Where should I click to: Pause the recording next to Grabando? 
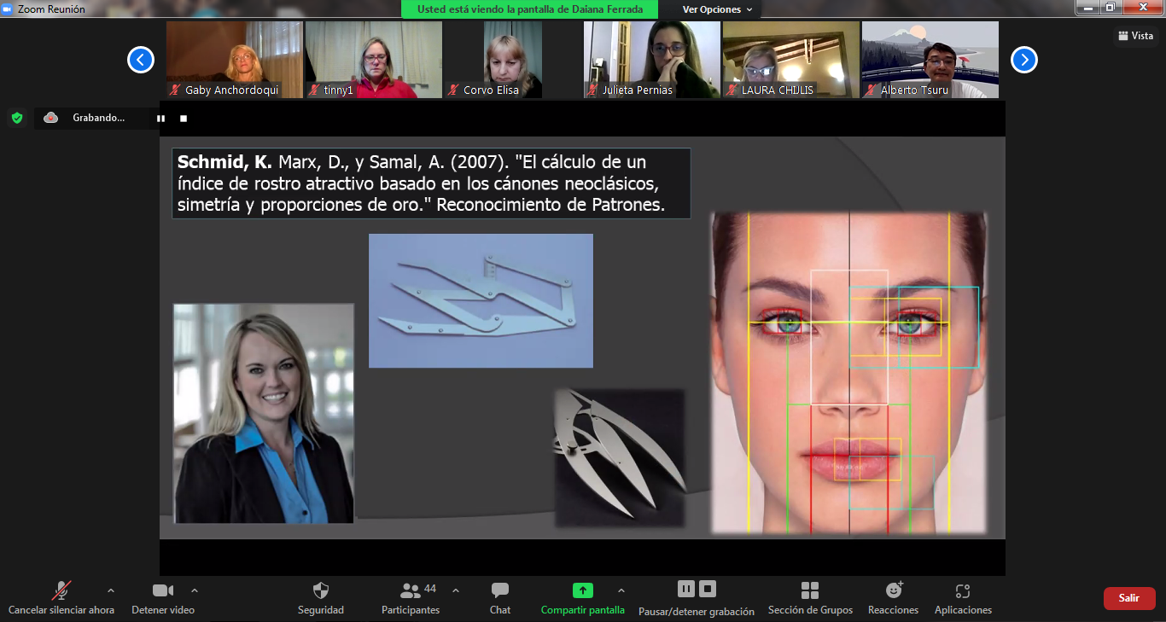[x=160, y=119]
